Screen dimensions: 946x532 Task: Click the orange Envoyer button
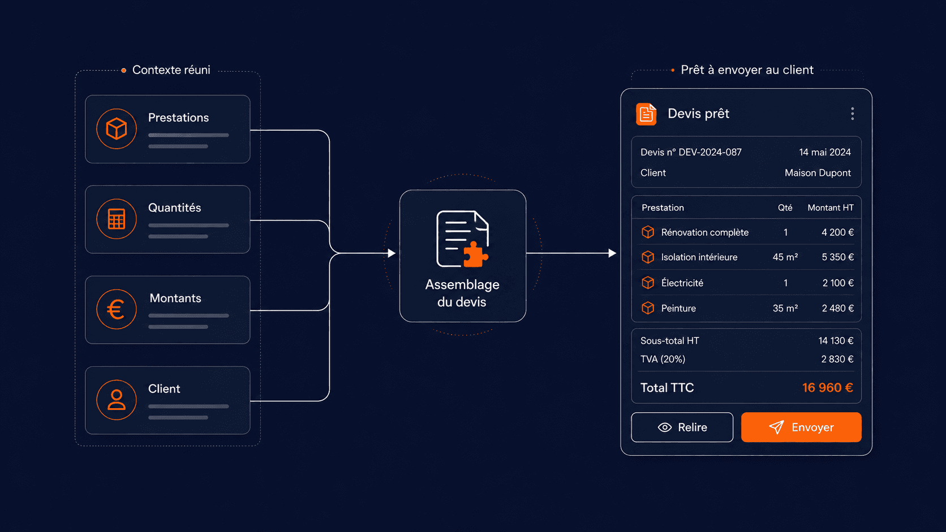801,427
